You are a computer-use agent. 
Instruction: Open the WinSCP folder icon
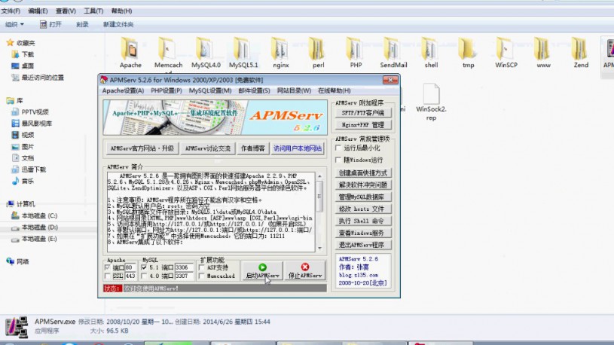pos(506,48)
